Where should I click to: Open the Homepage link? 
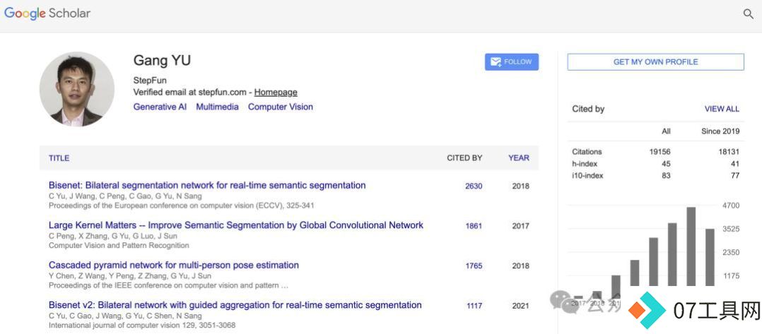click(276, 93)
